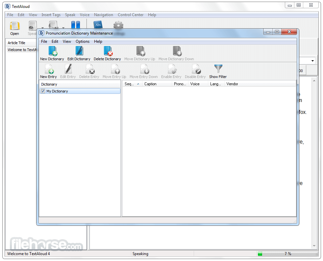Select the Welcome to TextAloud article
323x261 pixels.
[x=22, y=50]
